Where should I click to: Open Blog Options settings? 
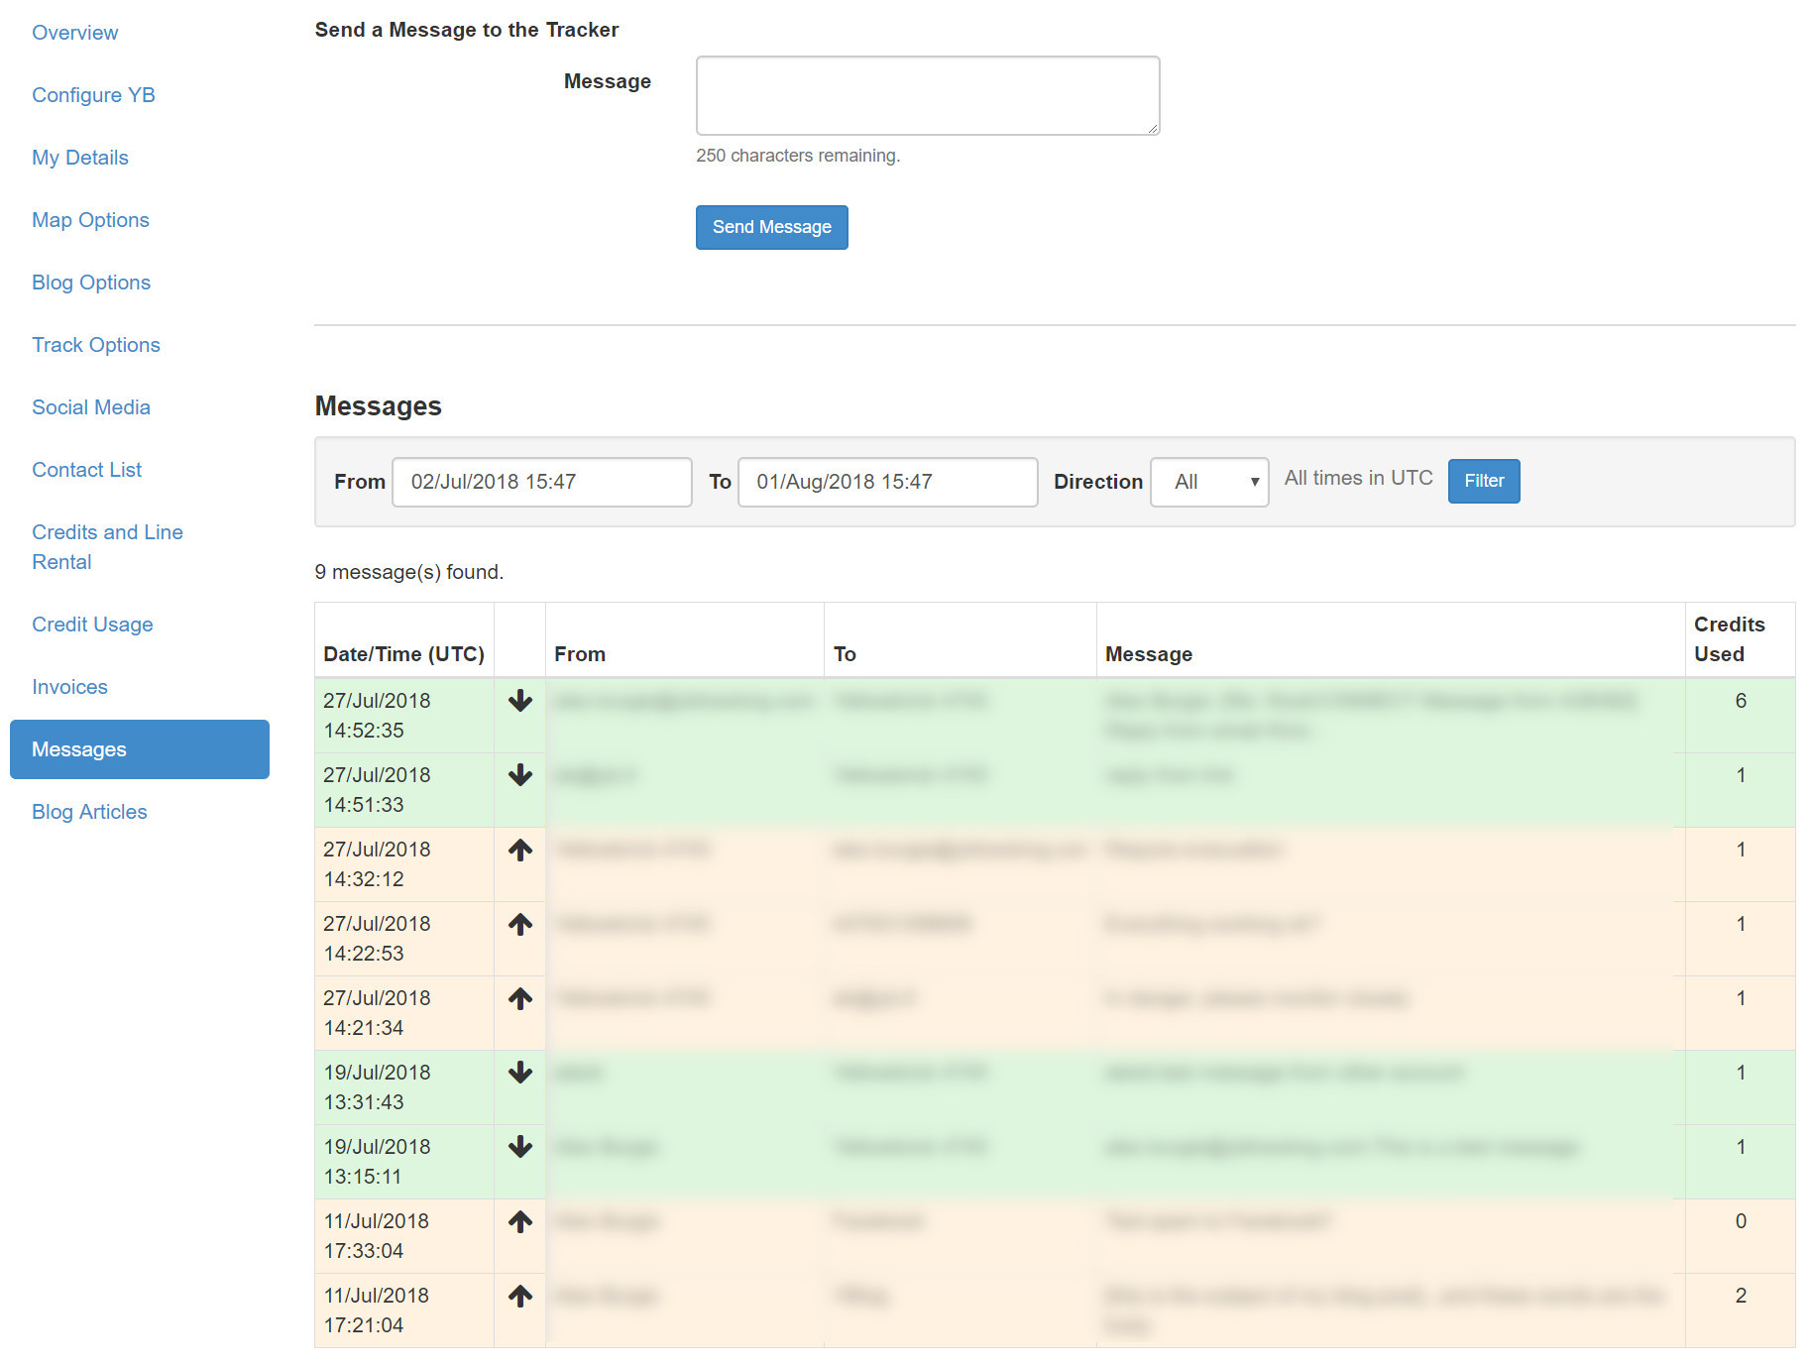click(91, 283)
